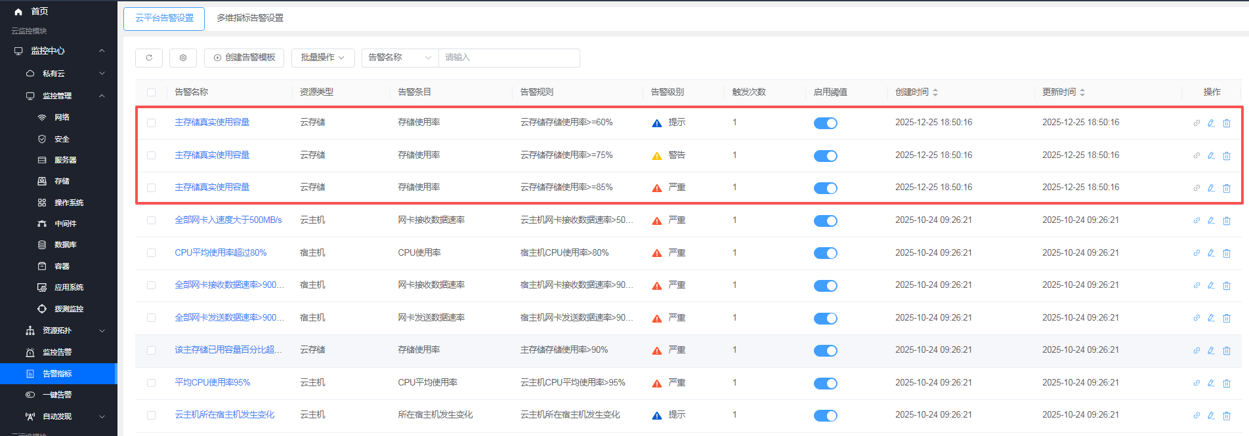
Task: Toggle the switch for rule 云存储存储使用率>=75%
Action: 825,156
